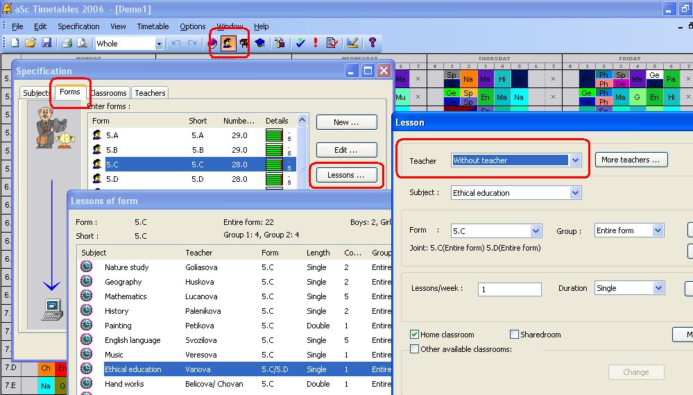Click the New document toolbar icon
The width and height of the screenshot is (693, 395).
tap(15, 43)
